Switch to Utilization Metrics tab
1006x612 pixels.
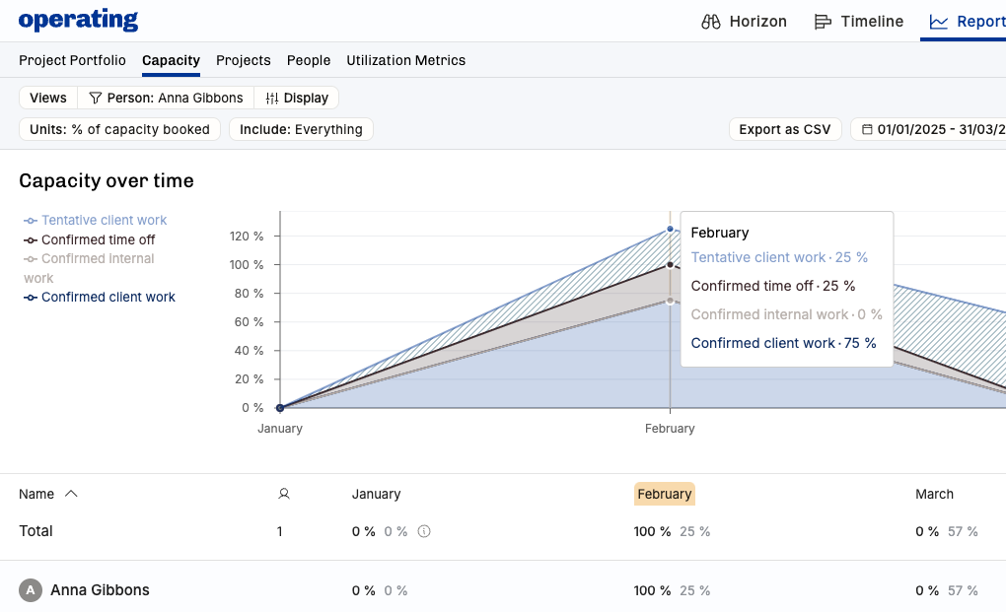[405, 60]
